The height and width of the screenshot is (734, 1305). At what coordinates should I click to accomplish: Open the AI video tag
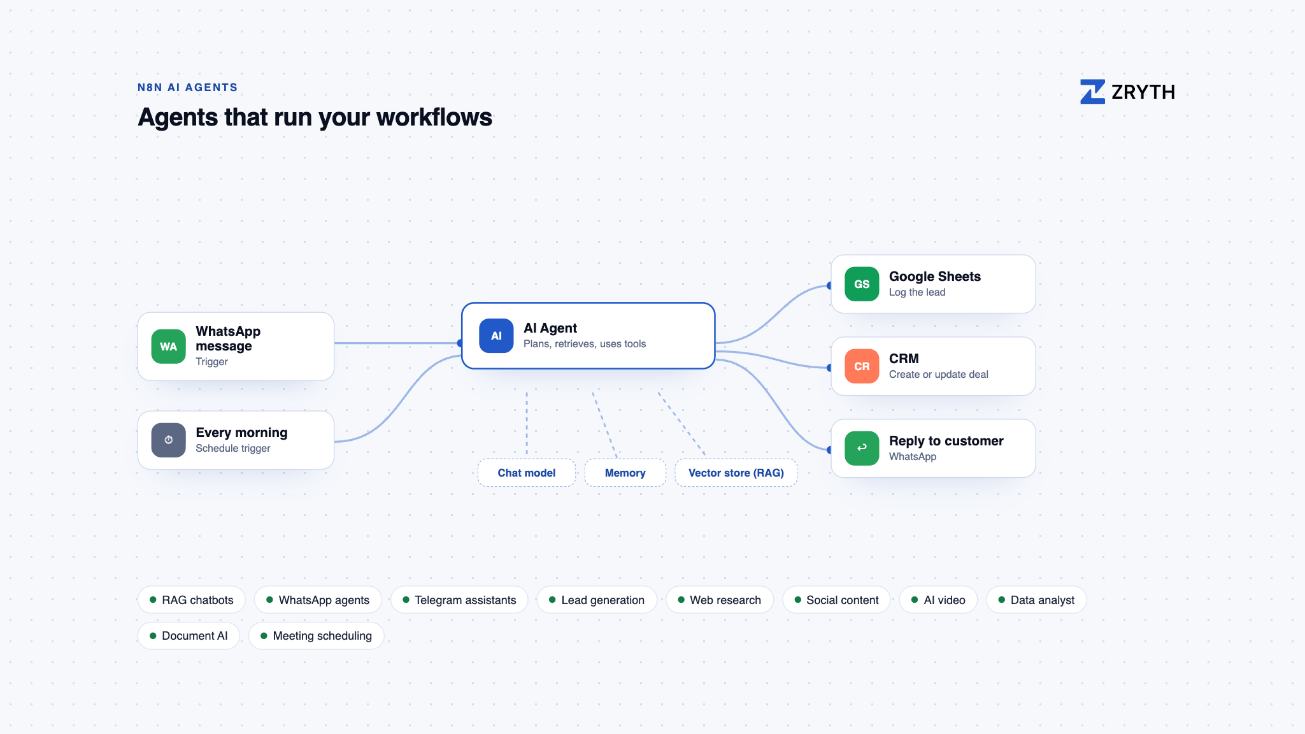pos(938,600)
